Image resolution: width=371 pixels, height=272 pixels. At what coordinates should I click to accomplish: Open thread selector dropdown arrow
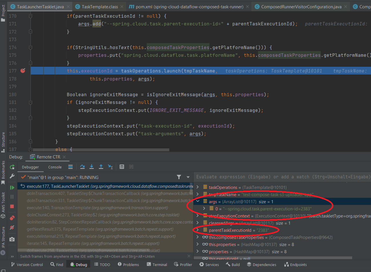[188, 177]
